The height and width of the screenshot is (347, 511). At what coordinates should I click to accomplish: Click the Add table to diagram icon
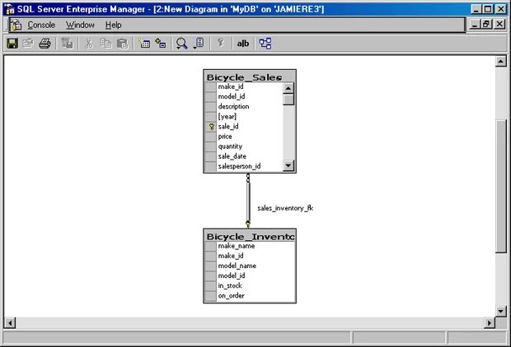coord(161,44)
